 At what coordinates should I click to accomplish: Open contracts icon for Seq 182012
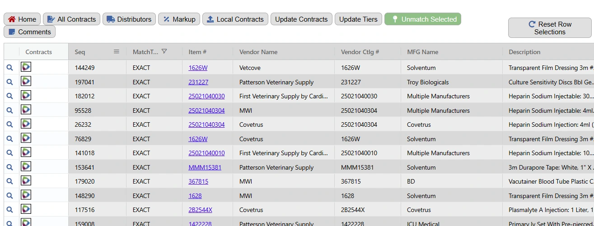point(26,95)
